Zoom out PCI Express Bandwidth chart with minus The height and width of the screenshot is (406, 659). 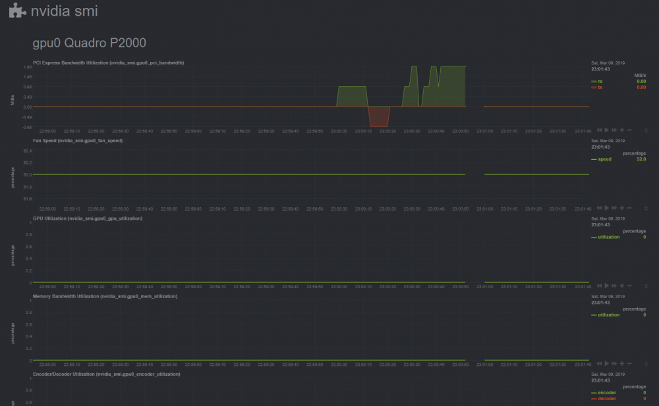[629, 130]
